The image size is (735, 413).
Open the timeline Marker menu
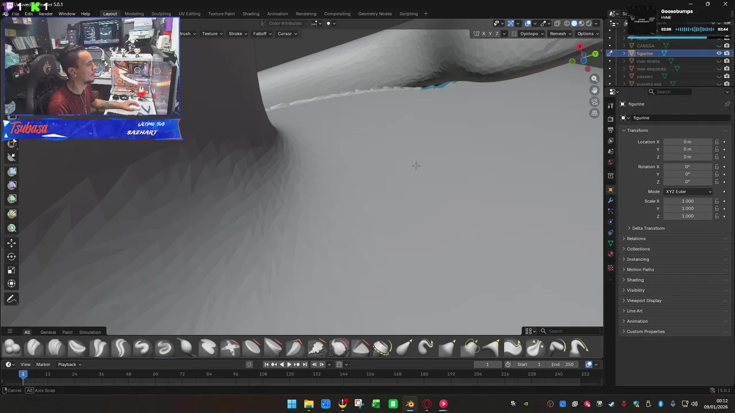43,364
